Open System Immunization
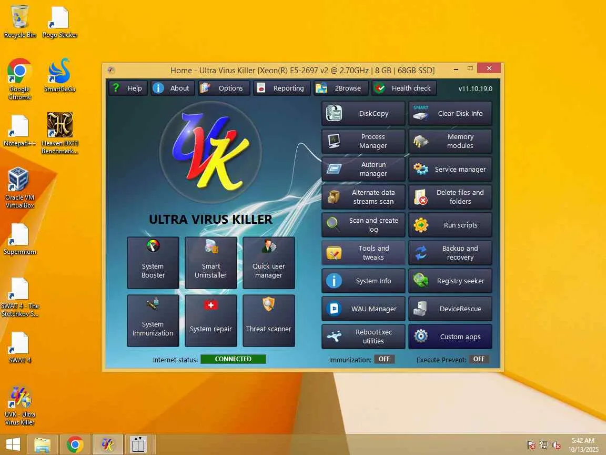Screen dimensions: 606x455 pyautogui.click(x=153, y=321)
